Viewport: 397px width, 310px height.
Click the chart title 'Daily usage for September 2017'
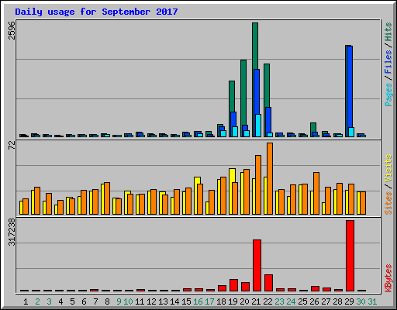click(96, 12)
